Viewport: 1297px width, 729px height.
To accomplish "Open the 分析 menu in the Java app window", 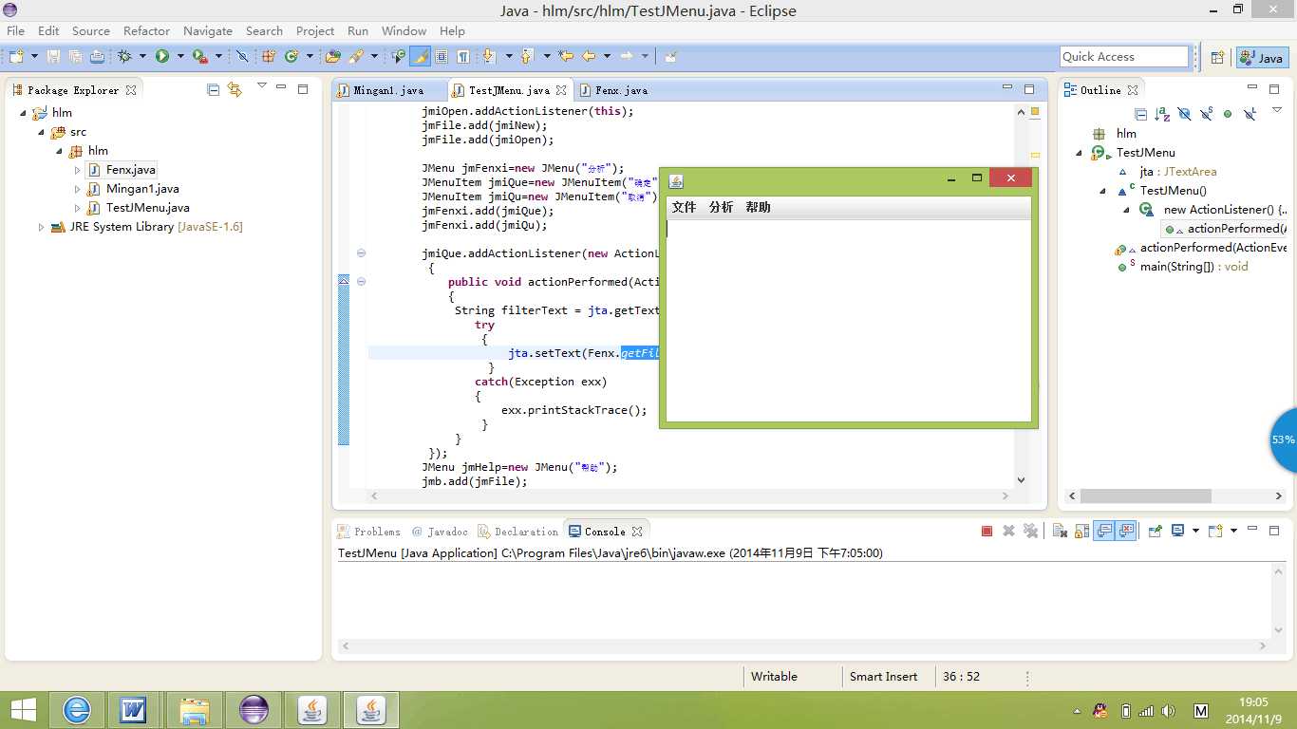I will coord(721,207).
